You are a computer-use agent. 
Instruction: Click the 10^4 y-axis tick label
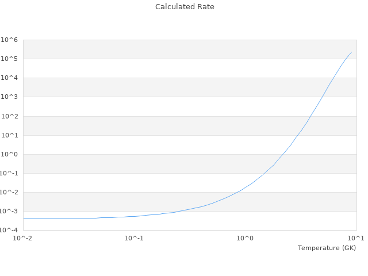pyautogui.click(x=10, y=78)
